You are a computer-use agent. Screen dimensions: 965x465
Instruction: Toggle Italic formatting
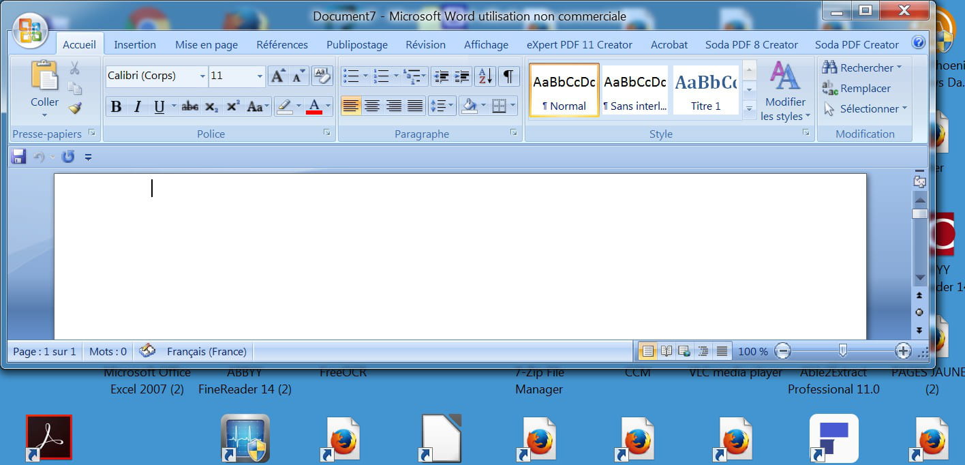pyautogui.click(x=137, y=106)
